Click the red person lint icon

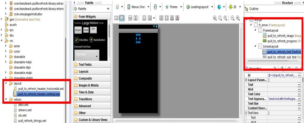177,18
